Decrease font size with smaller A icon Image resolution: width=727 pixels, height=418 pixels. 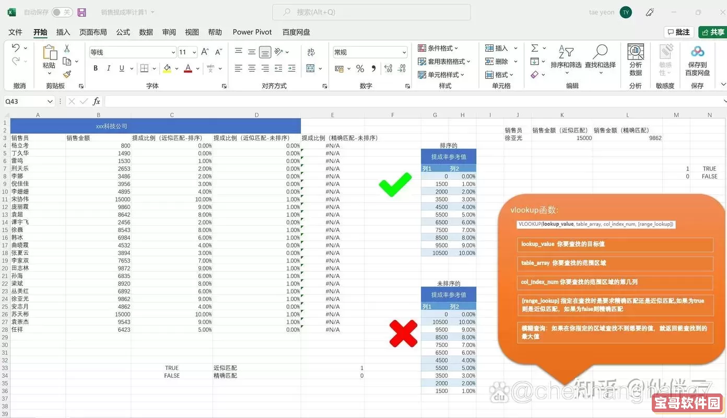click(219, 52)
